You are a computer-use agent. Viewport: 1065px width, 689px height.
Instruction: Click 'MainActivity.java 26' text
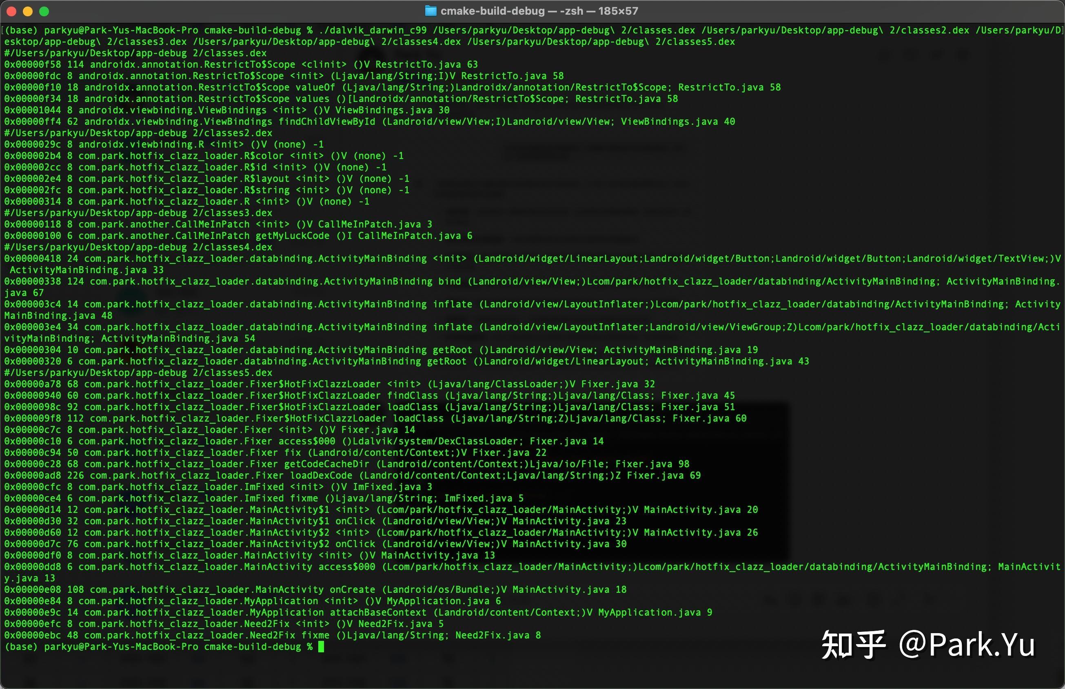point(701,532)
